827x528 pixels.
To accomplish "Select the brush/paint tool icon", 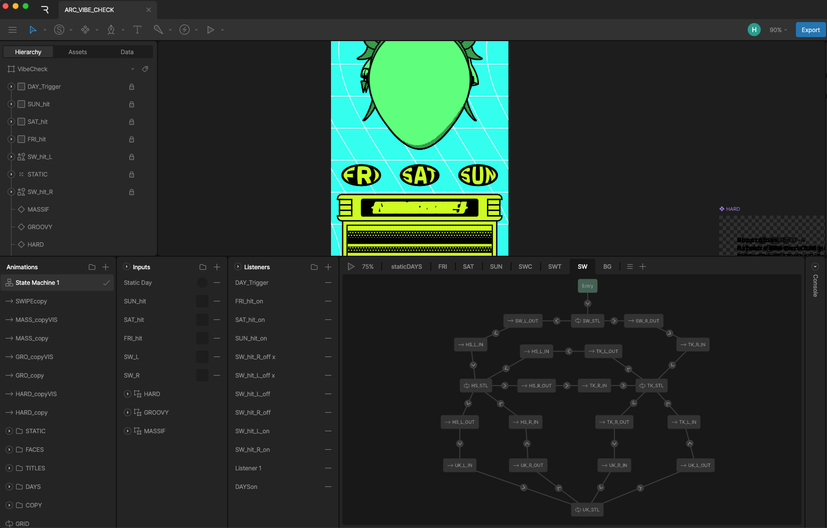I will (x=158, y=30).
